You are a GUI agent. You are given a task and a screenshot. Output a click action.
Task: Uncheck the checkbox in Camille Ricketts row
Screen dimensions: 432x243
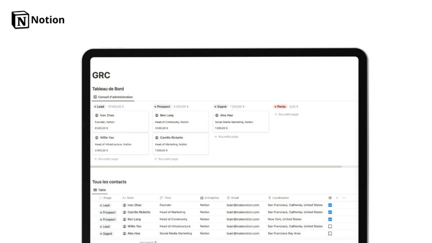[330, 212]
